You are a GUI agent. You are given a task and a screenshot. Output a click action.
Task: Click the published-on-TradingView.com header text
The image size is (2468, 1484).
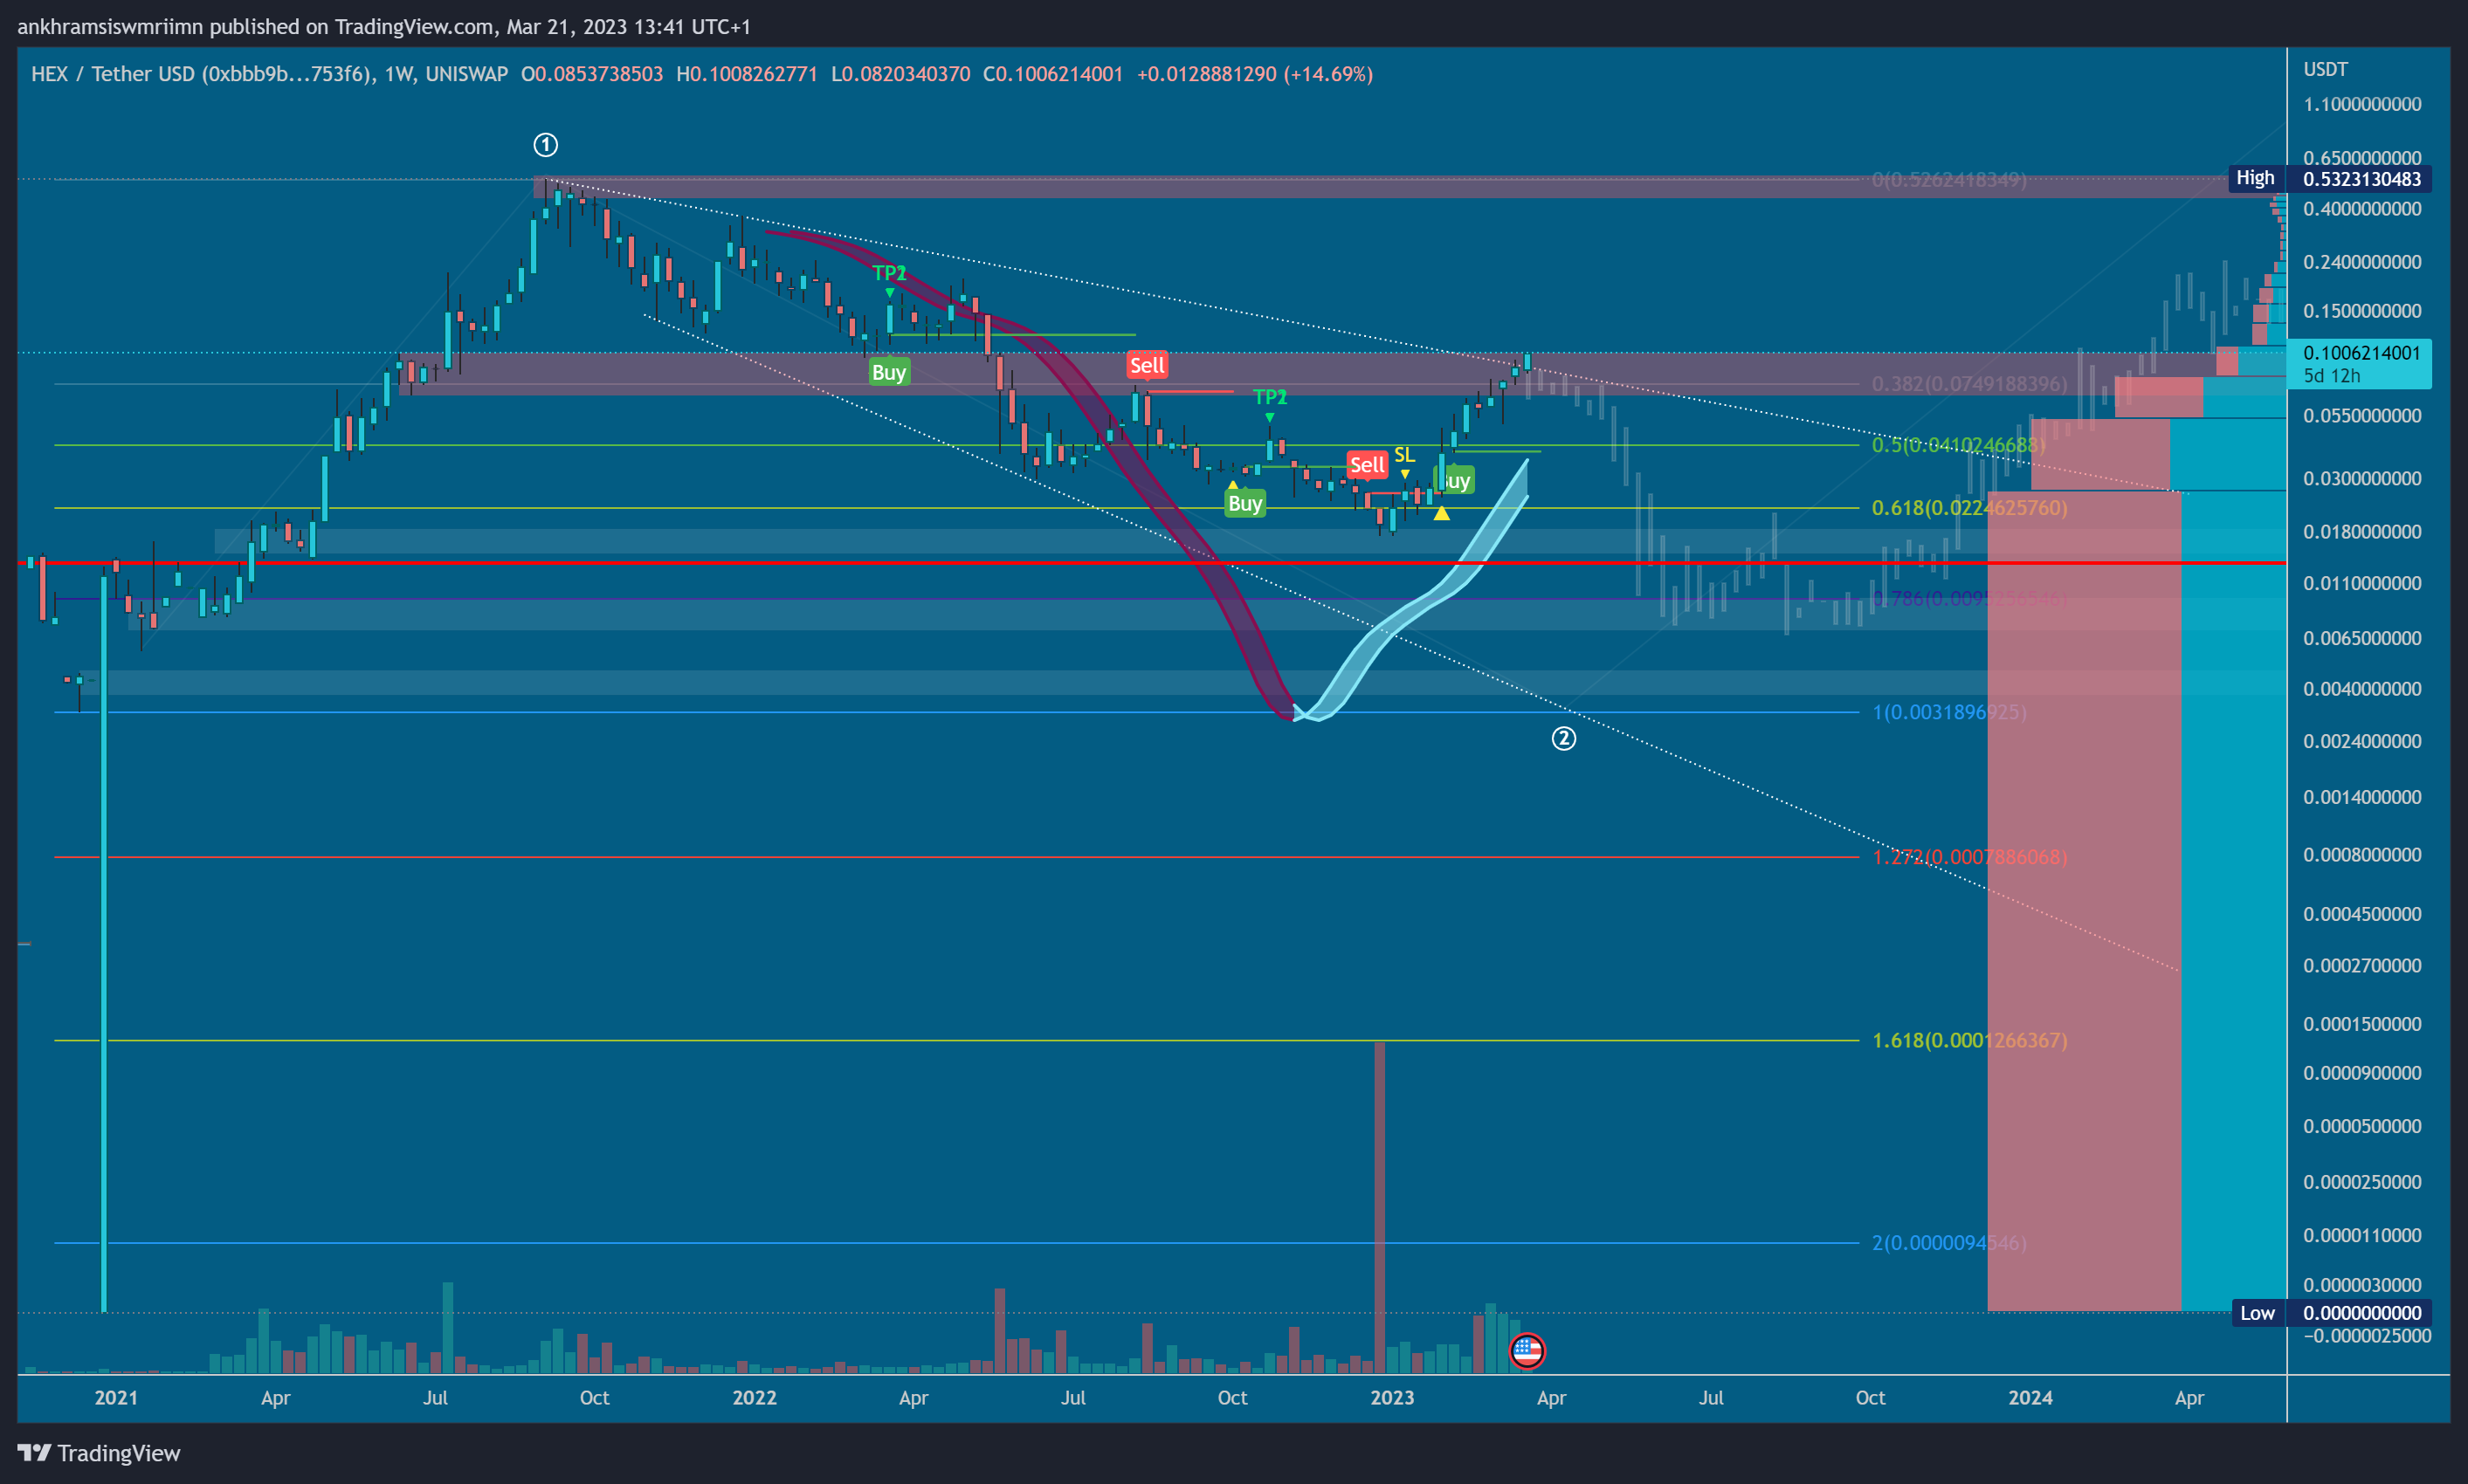click(384, 27)
